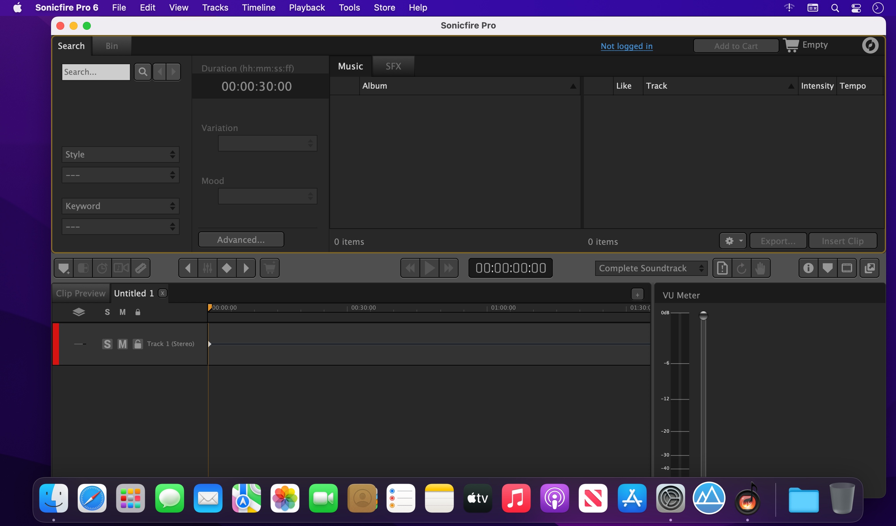Image resolution: width=896 pixels, height=526 pixels.
Task: Click the Insert Clip button
Action: 842,241
